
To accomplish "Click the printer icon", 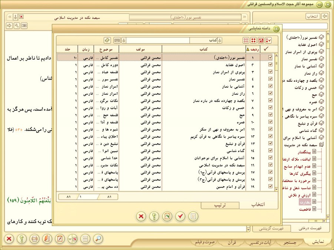I will [34, 239].
